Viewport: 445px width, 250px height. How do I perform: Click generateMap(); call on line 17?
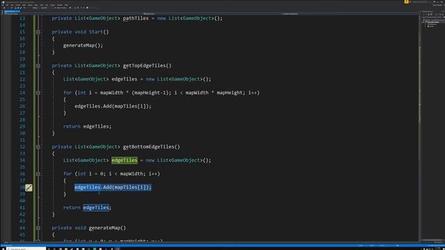click(x=83, y=45)
